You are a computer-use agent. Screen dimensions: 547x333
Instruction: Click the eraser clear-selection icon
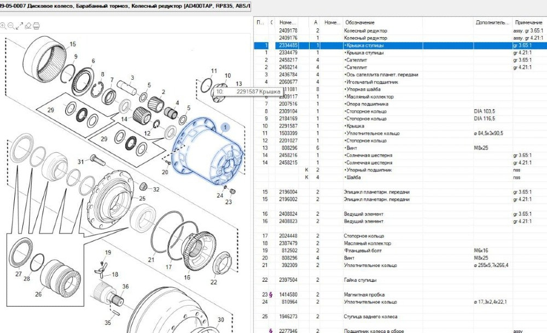(28, 25)
